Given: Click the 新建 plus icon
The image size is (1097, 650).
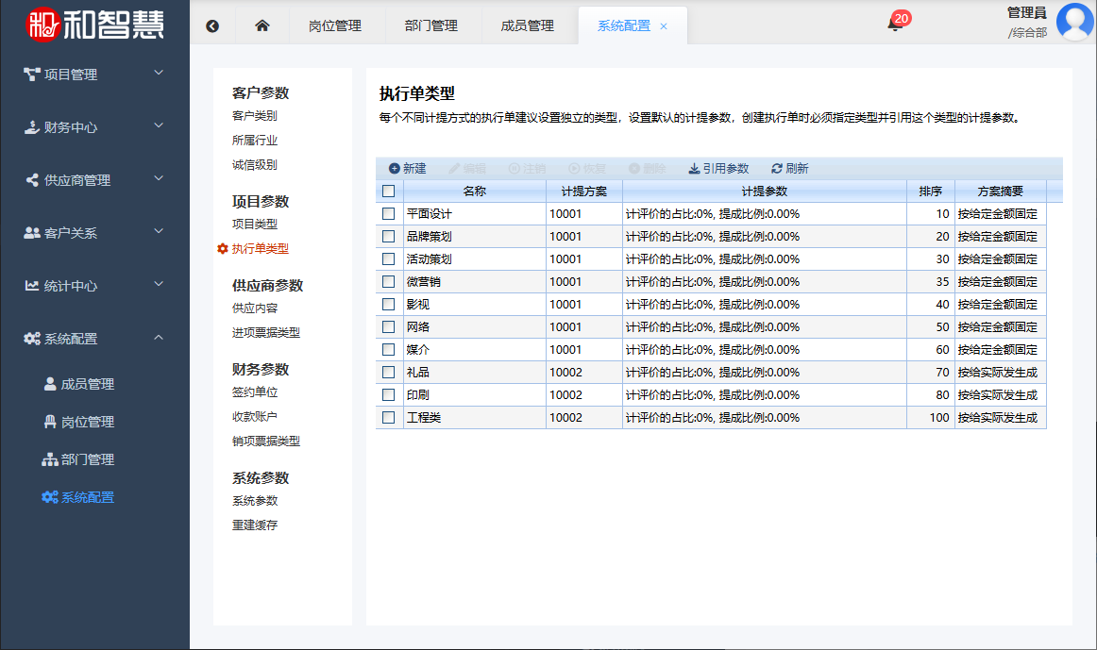Looking at the screenshot, I should [x=394, y=169].
